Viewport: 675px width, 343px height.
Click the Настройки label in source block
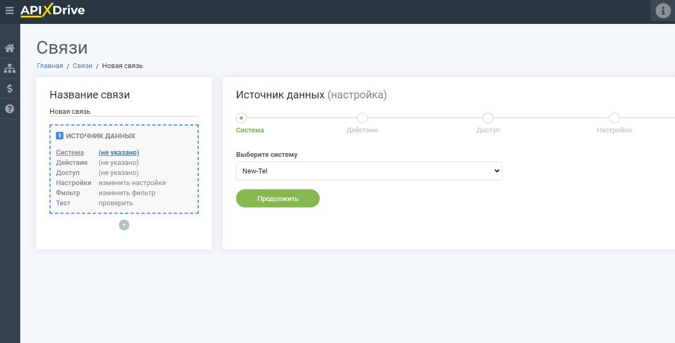click(74, 183)
